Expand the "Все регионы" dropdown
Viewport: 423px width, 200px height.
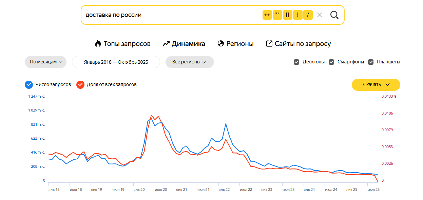point(189,62)
